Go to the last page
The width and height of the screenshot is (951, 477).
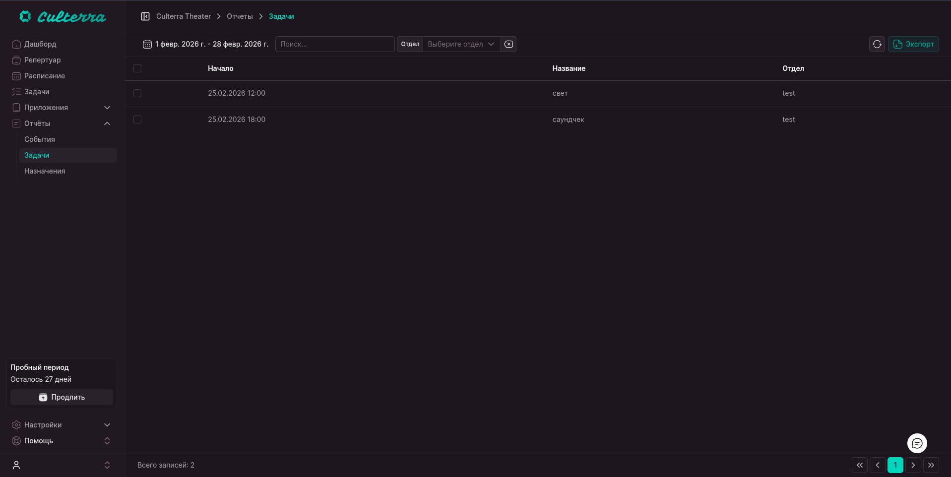pyautogui.click(x=931, y=465)
